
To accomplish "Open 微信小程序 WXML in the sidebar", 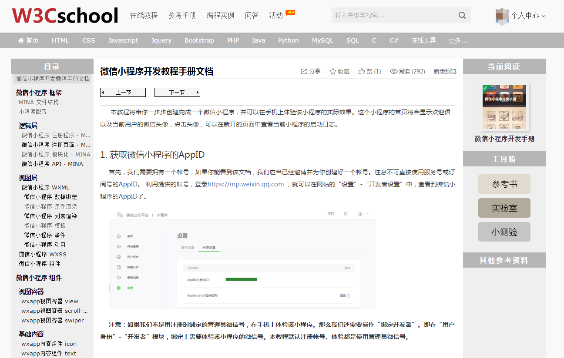I will (46, 187).
